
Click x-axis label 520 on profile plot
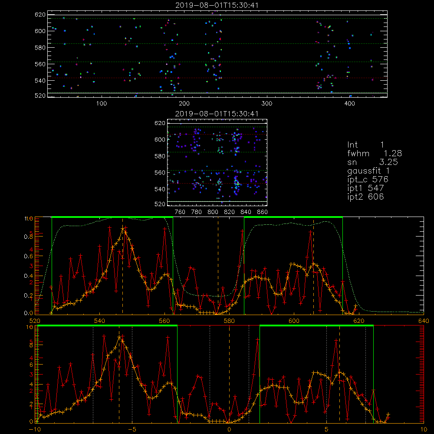(35, 321)
